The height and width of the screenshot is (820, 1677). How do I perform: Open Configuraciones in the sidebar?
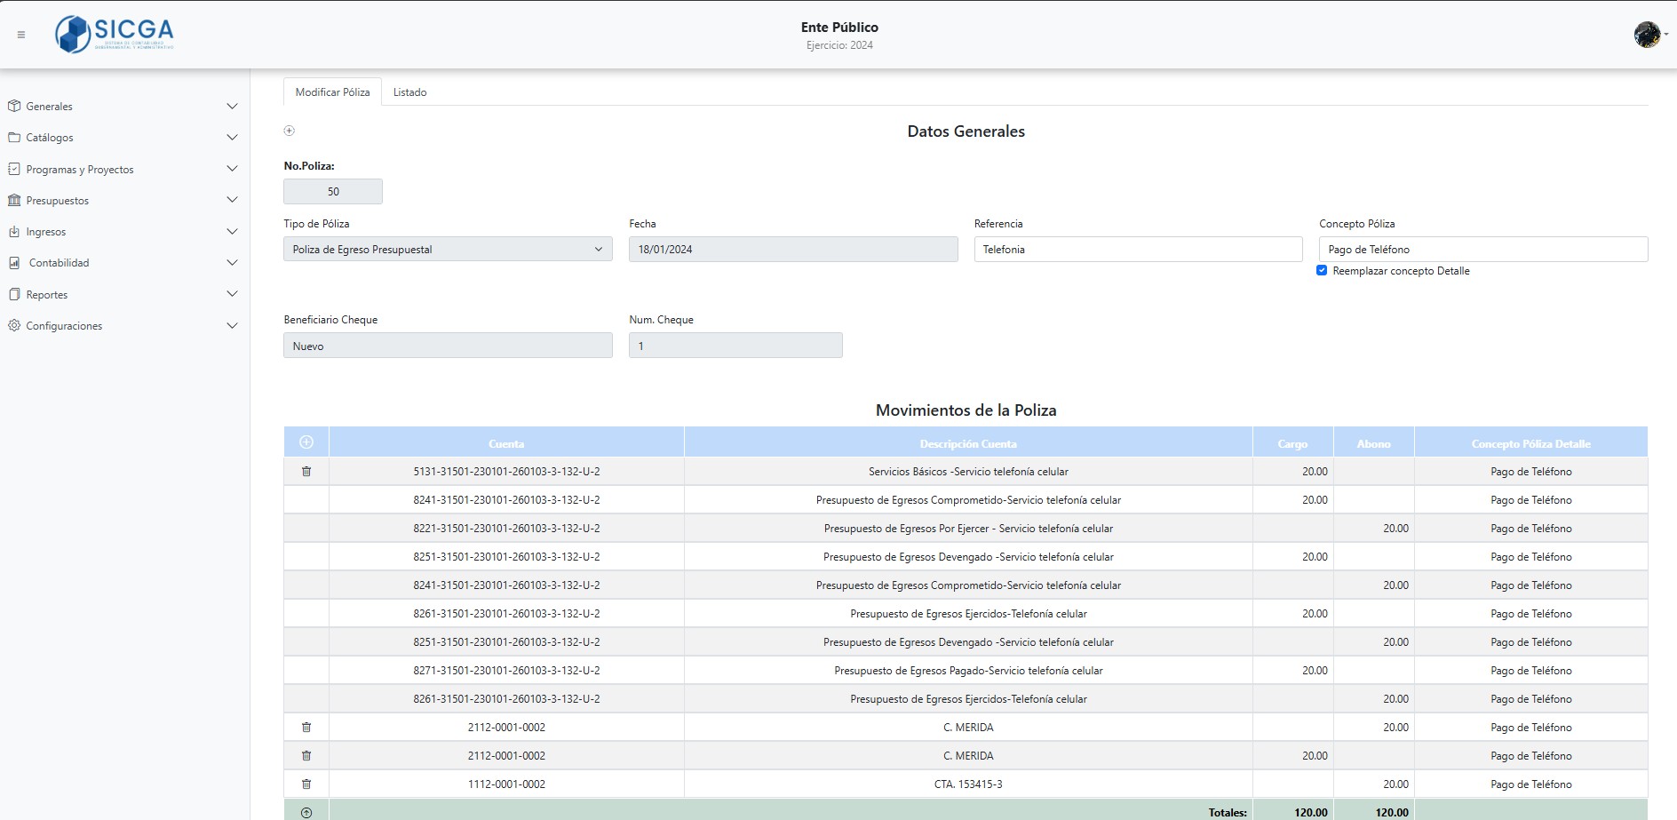[x=123, y=326]
